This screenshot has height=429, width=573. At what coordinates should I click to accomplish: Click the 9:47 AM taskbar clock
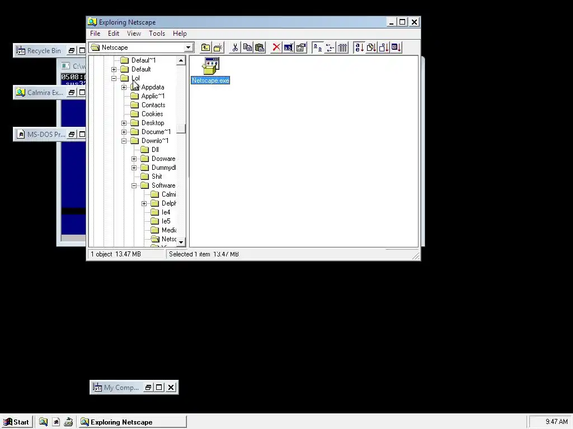[556, 422]
